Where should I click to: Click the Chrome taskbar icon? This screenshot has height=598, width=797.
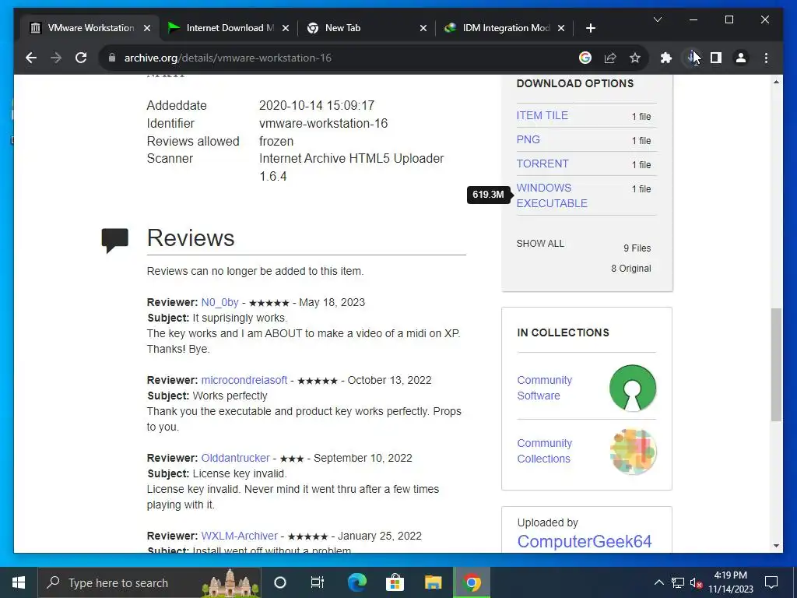471,582
